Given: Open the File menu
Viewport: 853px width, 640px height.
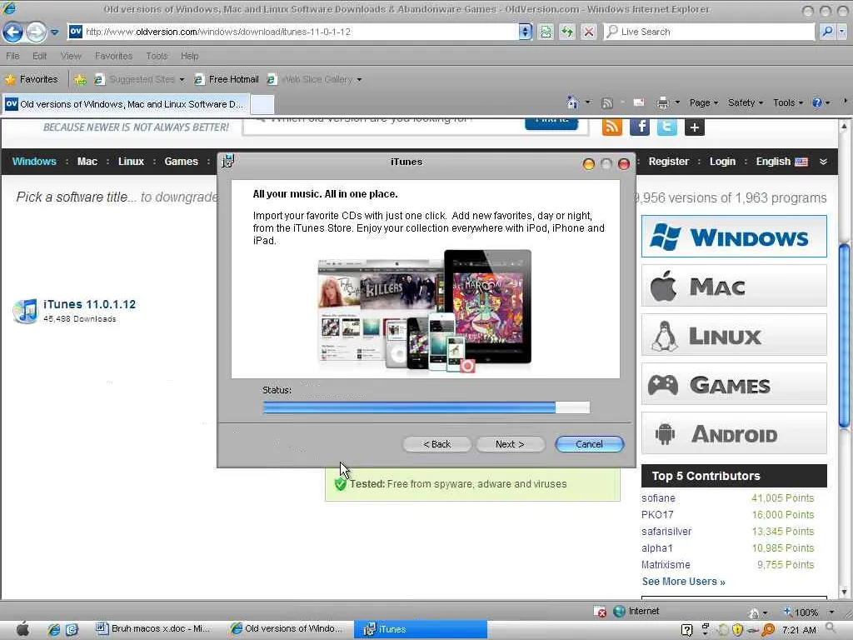Looking at the screenshot, I should tap(12, 56).
